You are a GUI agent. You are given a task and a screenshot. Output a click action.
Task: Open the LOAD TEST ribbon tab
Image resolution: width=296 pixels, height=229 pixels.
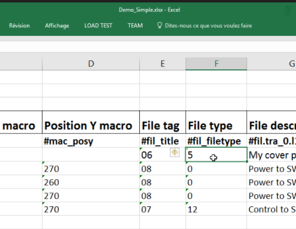(x=98, y=26)
